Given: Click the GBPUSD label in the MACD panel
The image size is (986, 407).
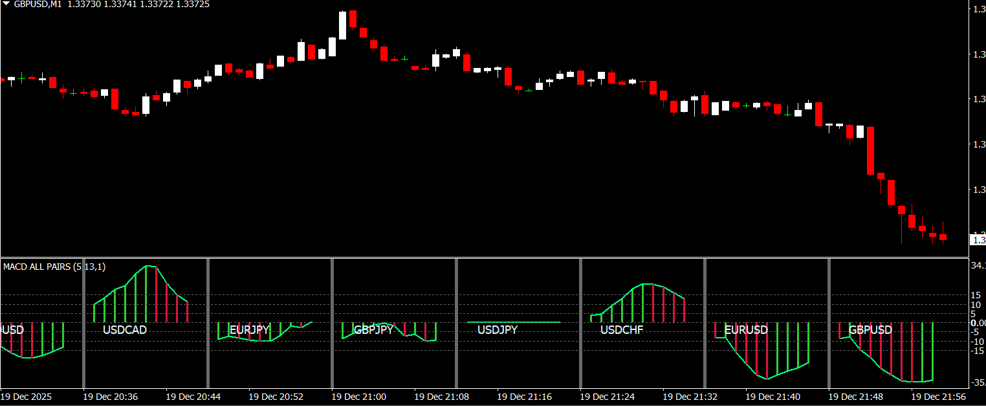Looking at the screenshot, I should coord(870,330).
